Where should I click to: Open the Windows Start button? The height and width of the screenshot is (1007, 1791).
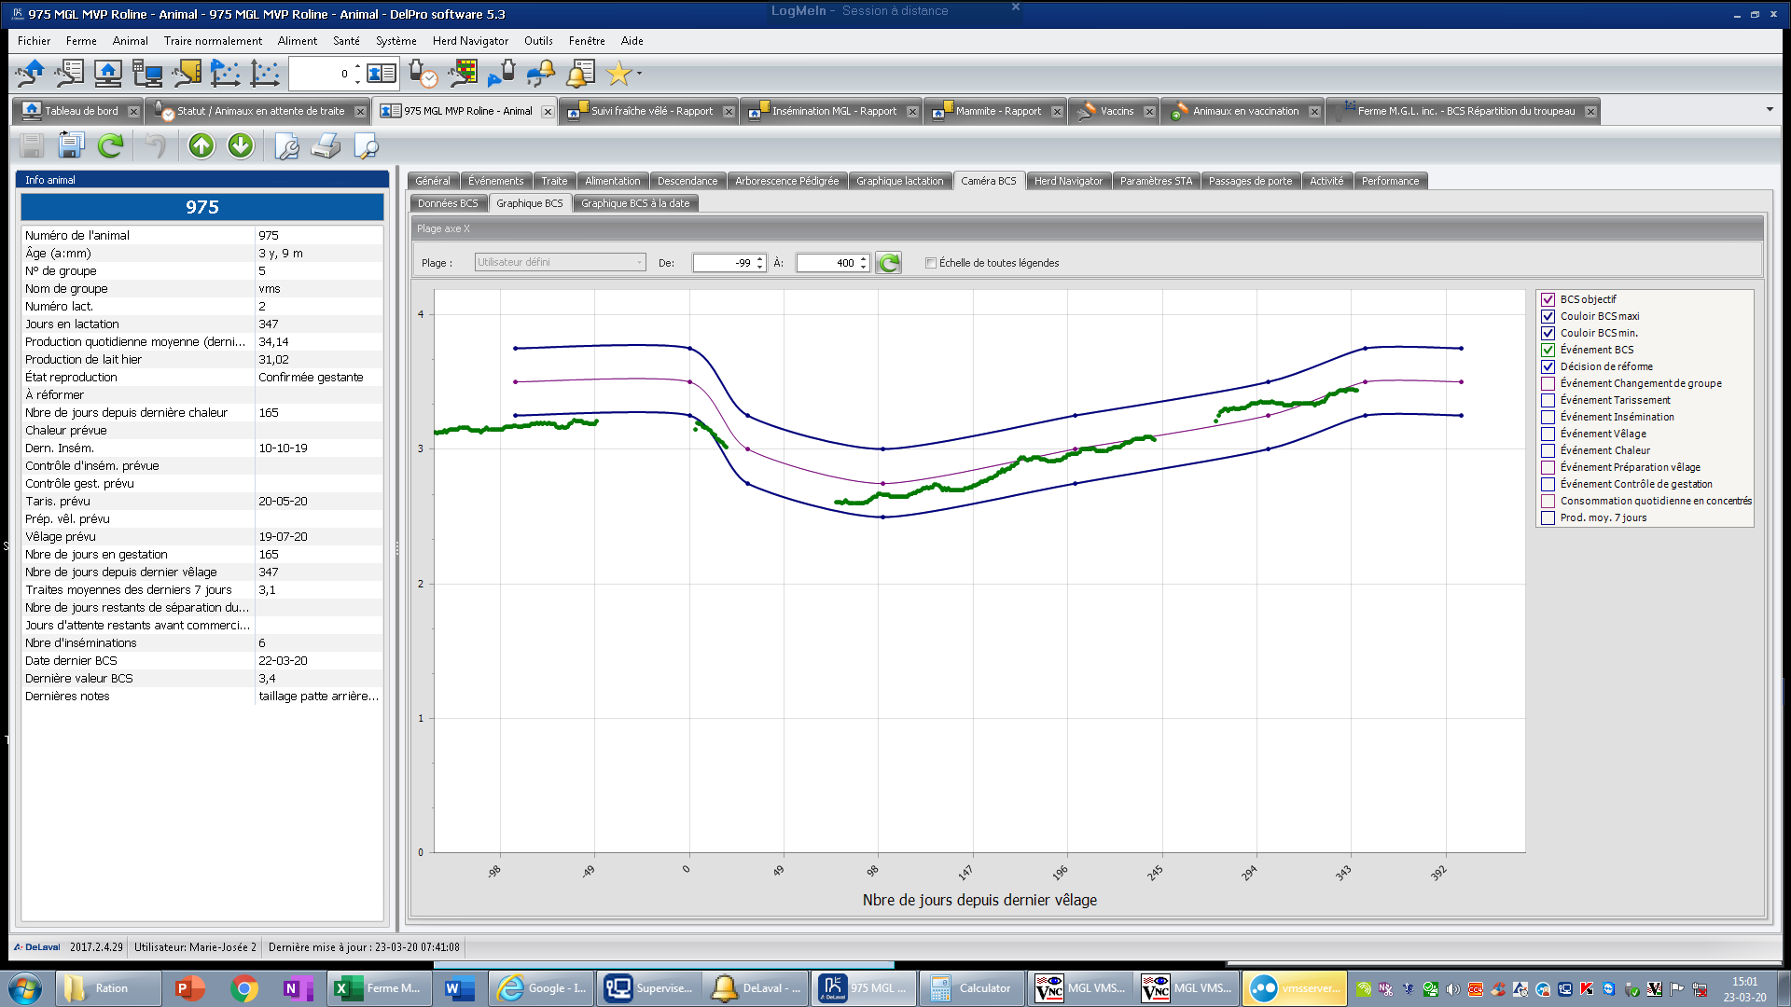click(x=25, y=988)
